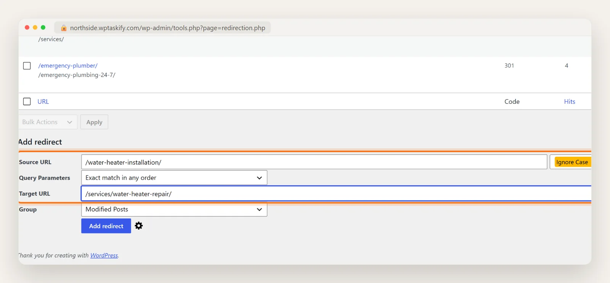Click the Query Parameters label
610x283 pixels.
[x=45, y=178]
